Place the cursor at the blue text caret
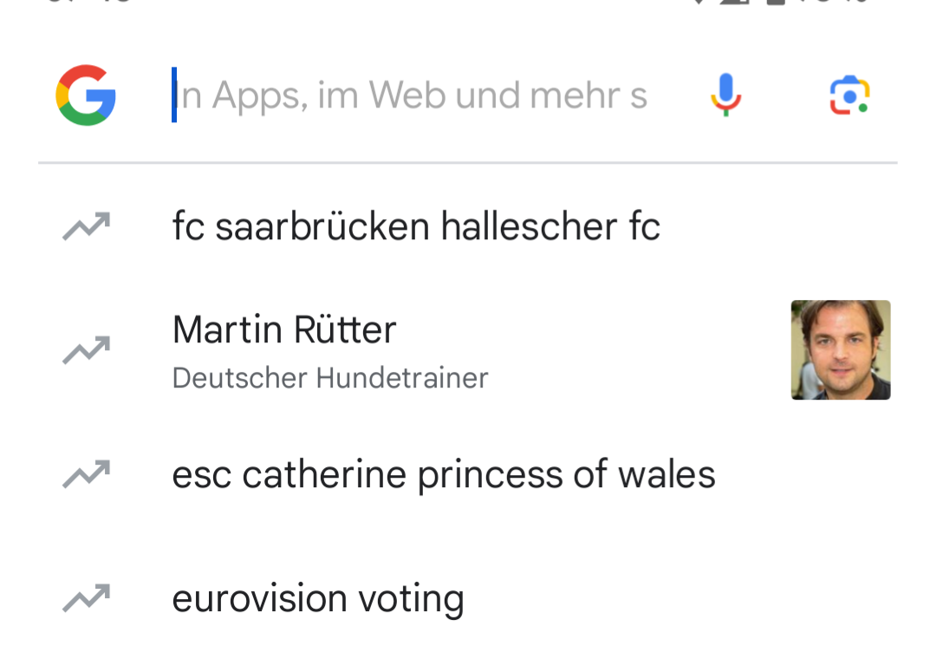 (x=174, y=95)
